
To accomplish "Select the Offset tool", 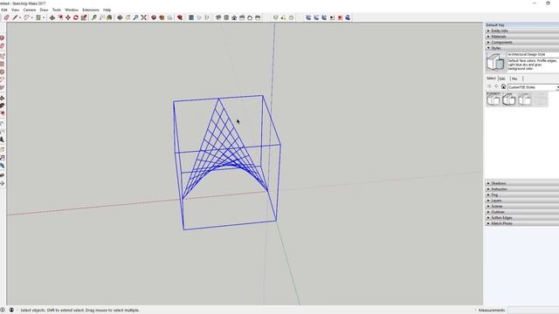I will [60, 17].
